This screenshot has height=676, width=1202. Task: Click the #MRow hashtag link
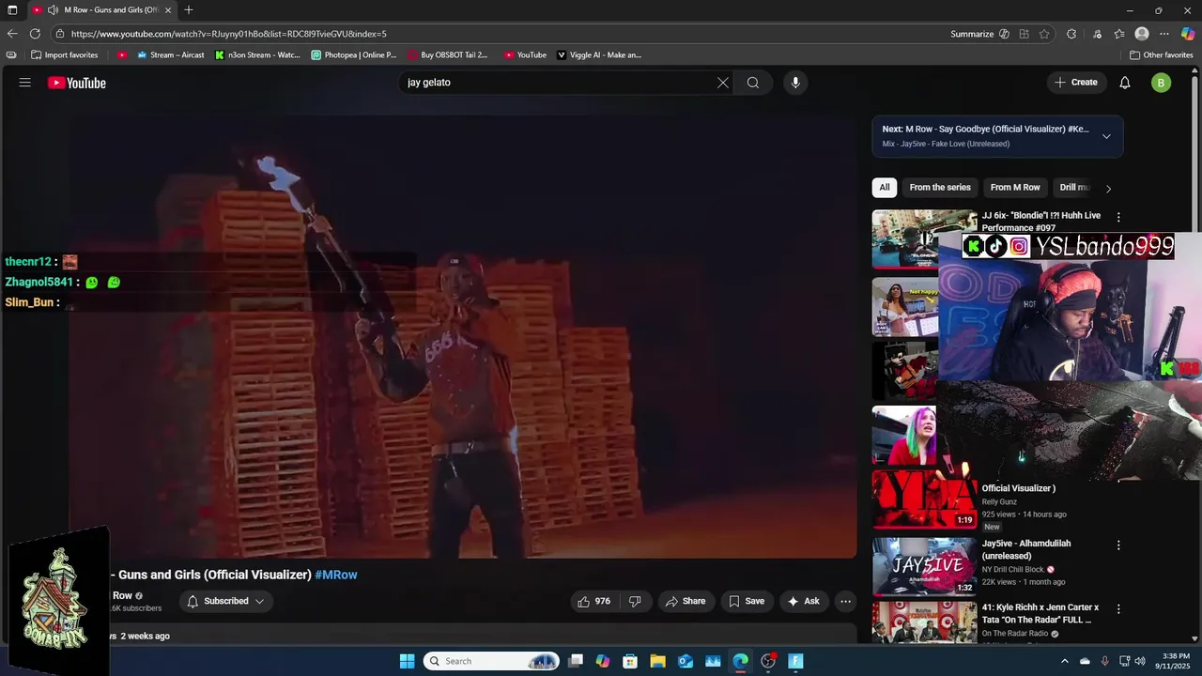coord(336,575)
